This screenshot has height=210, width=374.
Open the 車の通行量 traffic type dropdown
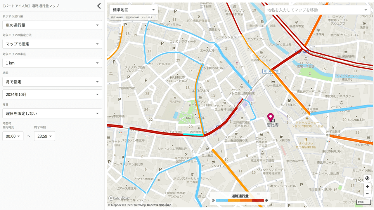(x=52, y=25)
